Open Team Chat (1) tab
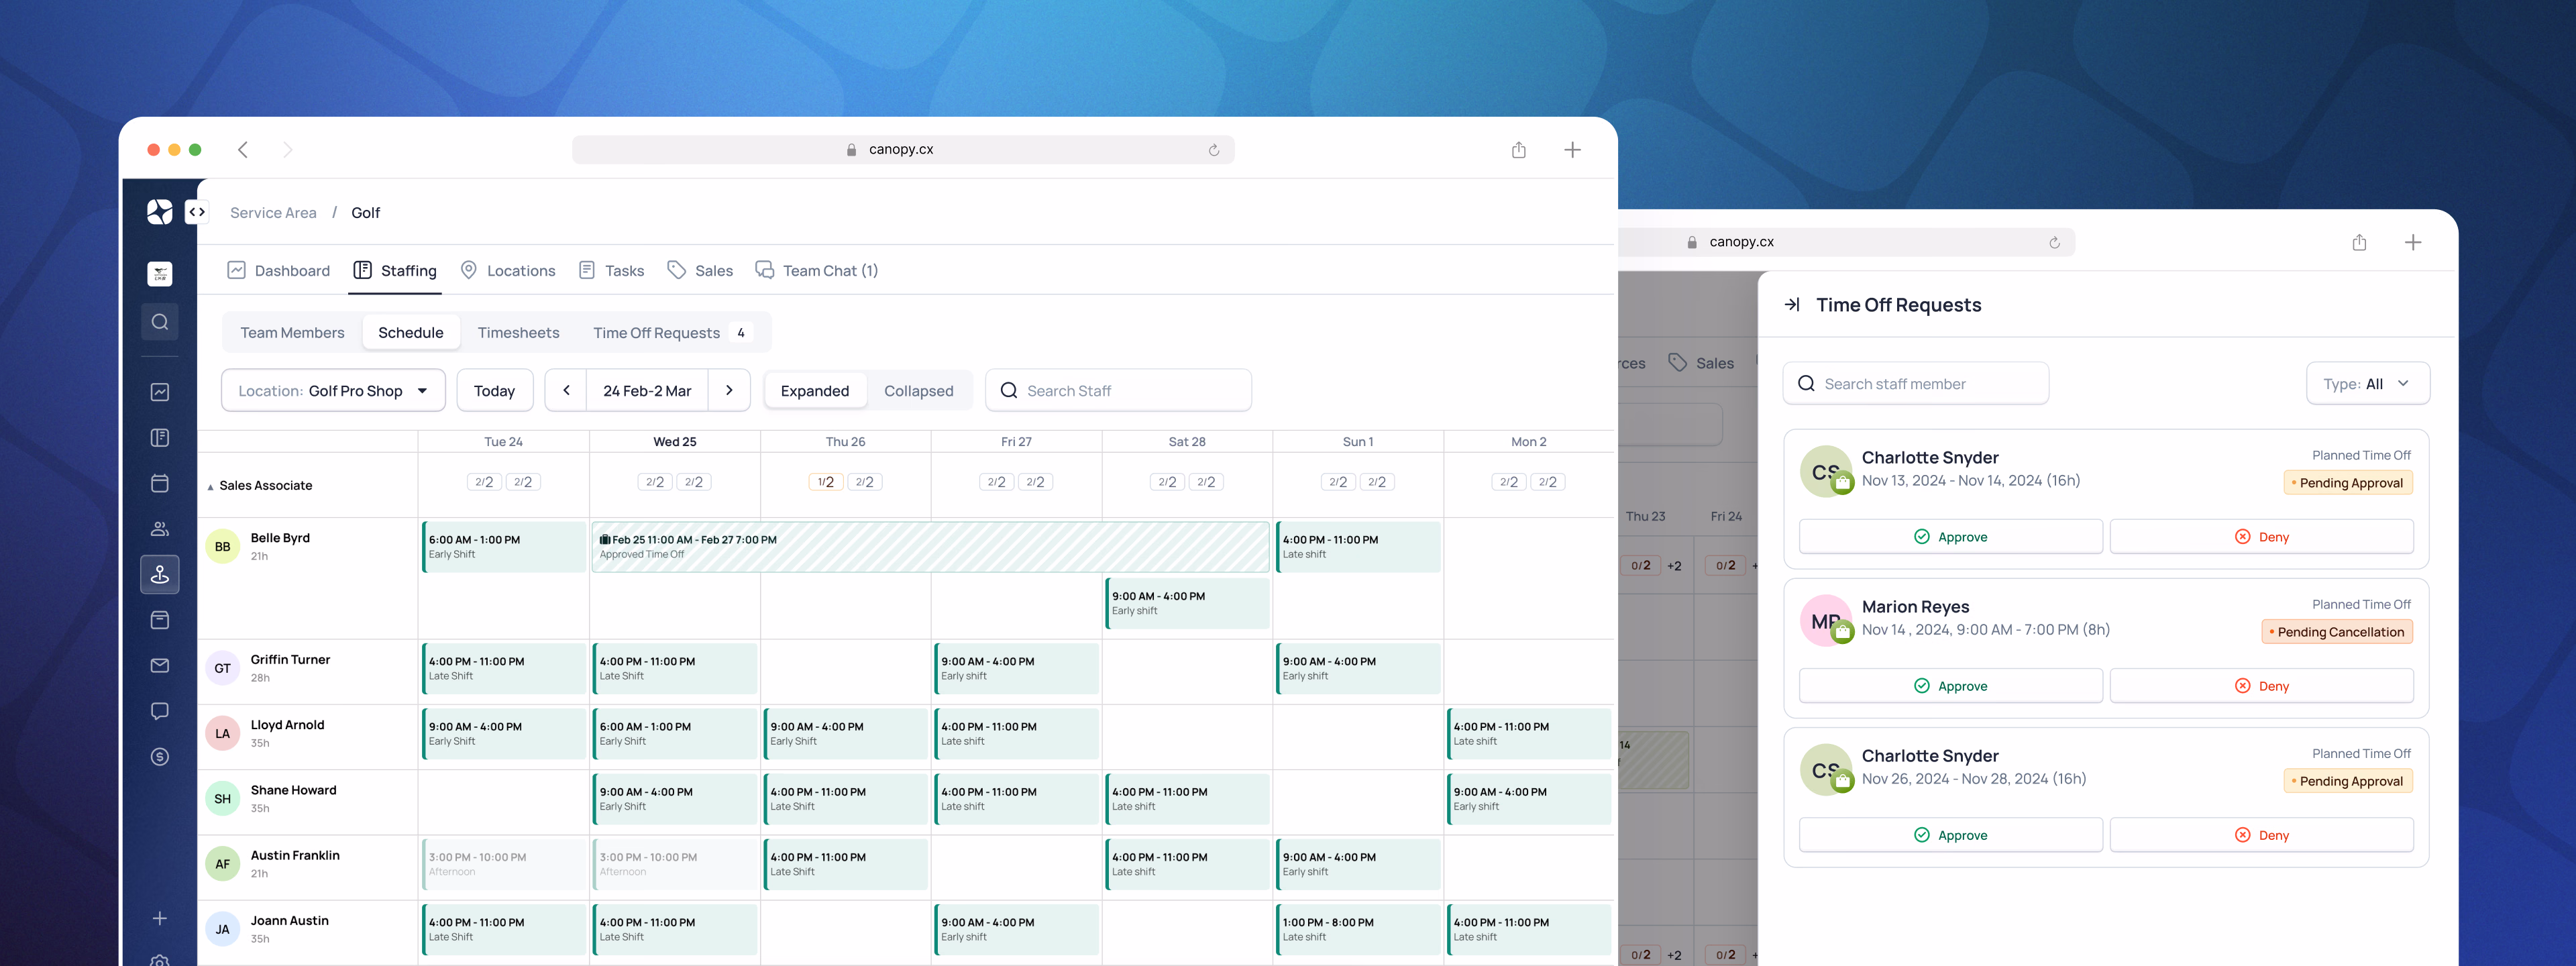Screen dimensions: 2576x966 click(817, 271)
